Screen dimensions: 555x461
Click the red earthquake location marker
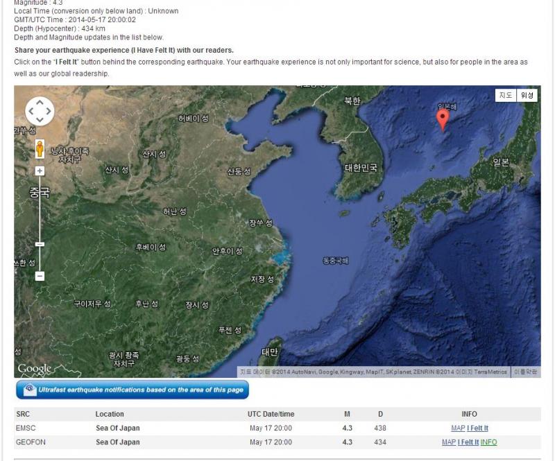(x=442, y=119)
